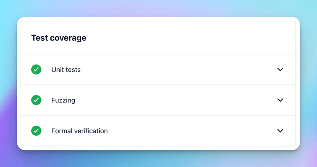Show Unit tests details using down arrow
The width and height of the screenshot is (317, 167).
click(280, 70)
